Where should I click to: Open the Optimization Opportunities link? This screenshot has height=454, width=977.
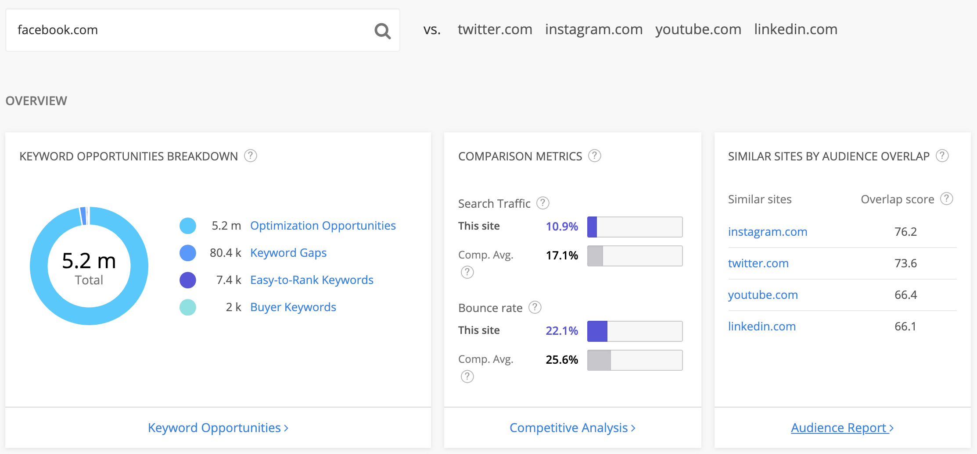pos(323,226)
